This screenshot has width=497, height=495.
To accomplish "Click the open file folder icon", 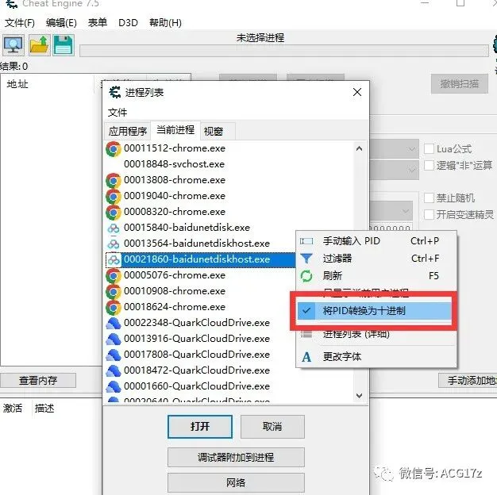I will [x=39, y=45].
